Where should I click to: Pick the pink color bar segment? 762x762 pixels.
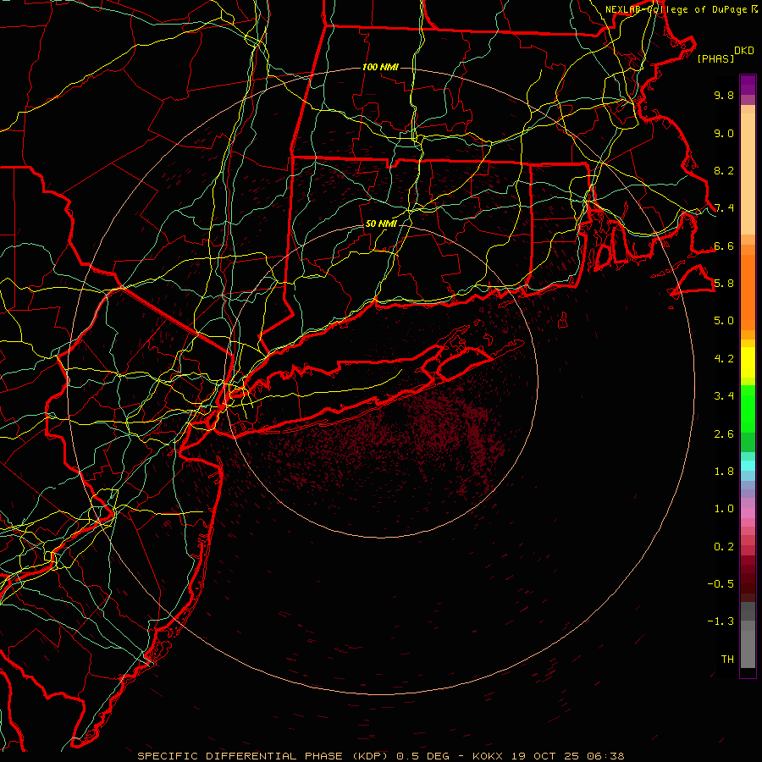748,513
